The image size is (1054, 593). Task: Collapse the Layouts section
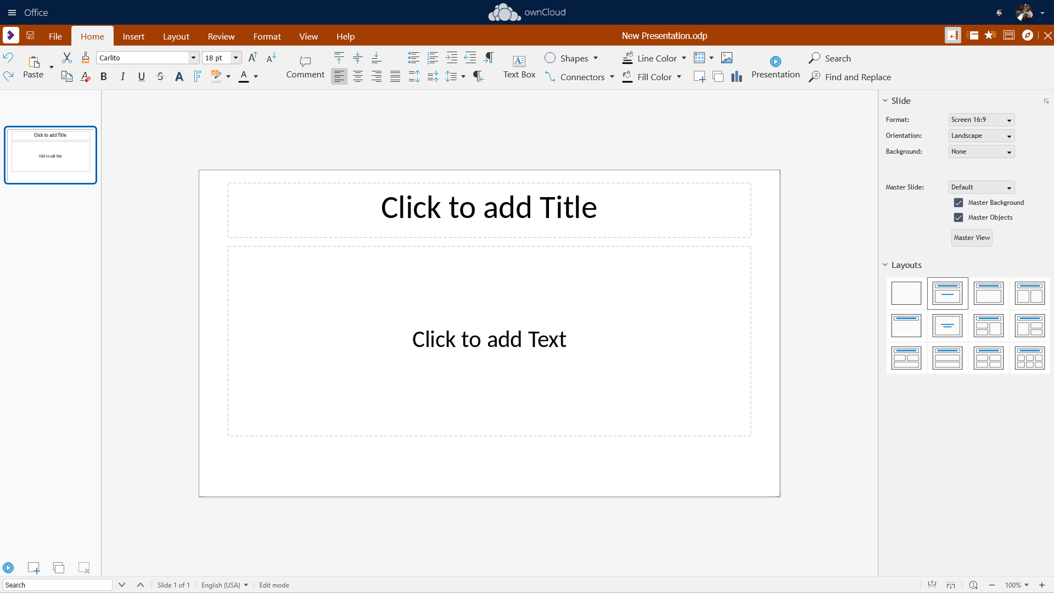[885, 265]
